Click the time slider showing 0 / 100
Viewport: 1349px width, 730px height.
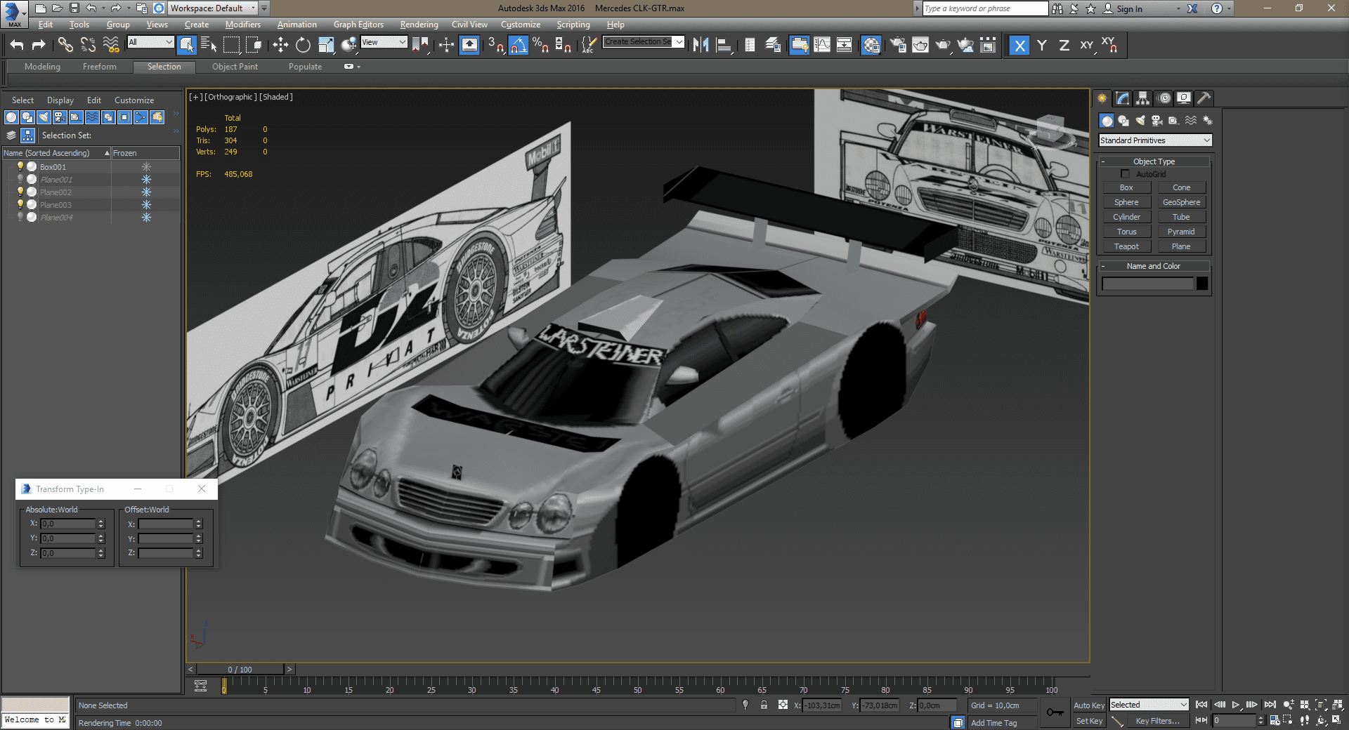(x=240, y=670)
